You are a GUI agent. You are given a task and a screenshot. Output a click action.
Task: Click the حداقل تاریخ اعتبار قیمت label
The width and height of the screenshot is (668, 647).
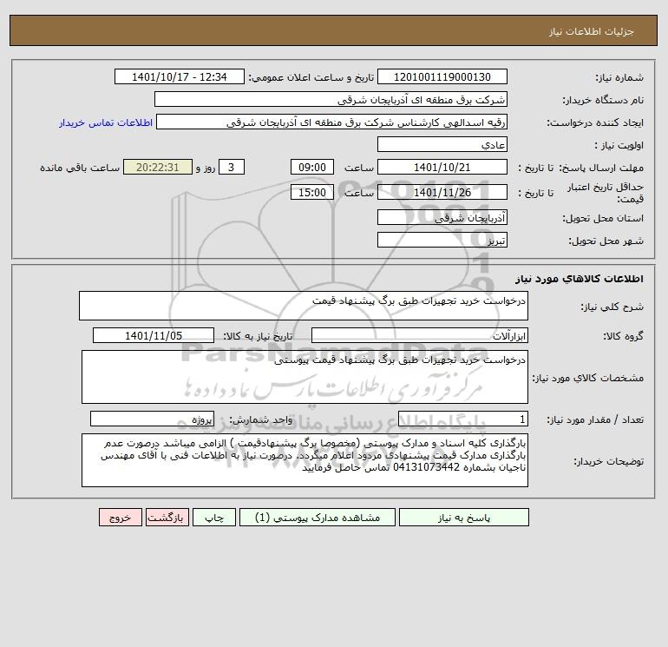point(606,193)
